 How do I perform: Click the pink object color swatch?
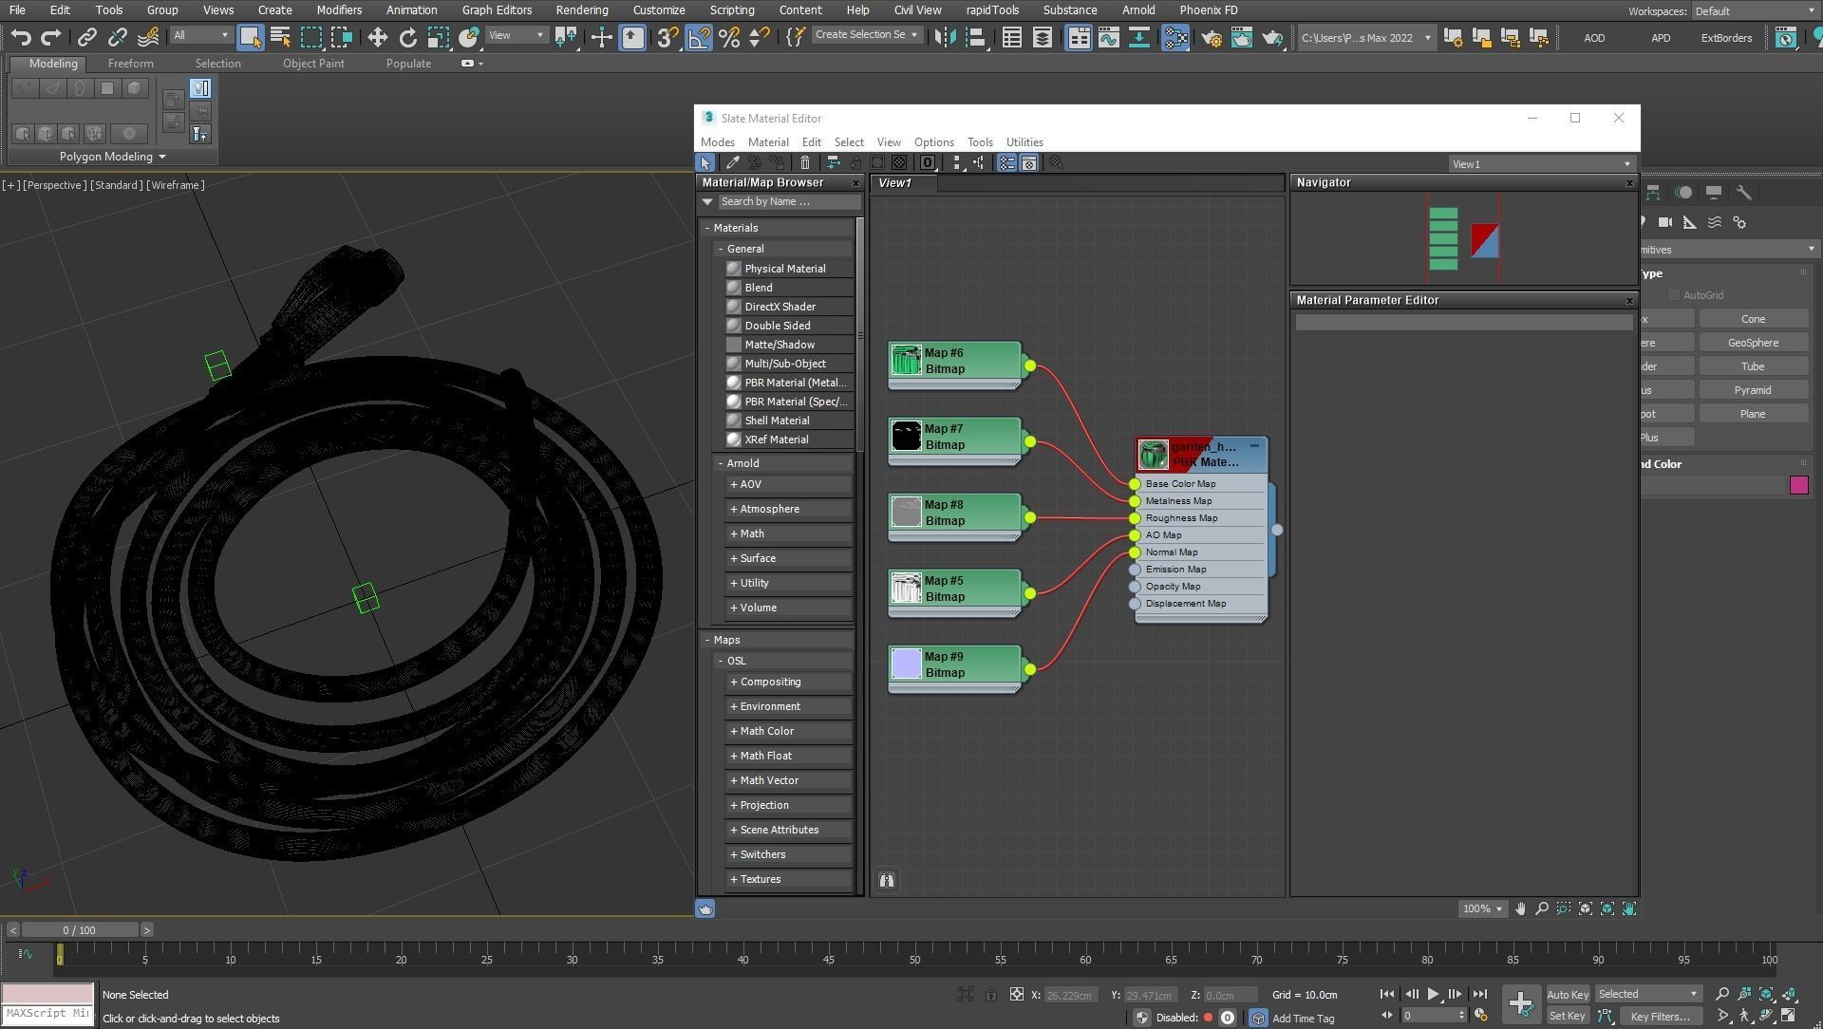coord(1798,485)
